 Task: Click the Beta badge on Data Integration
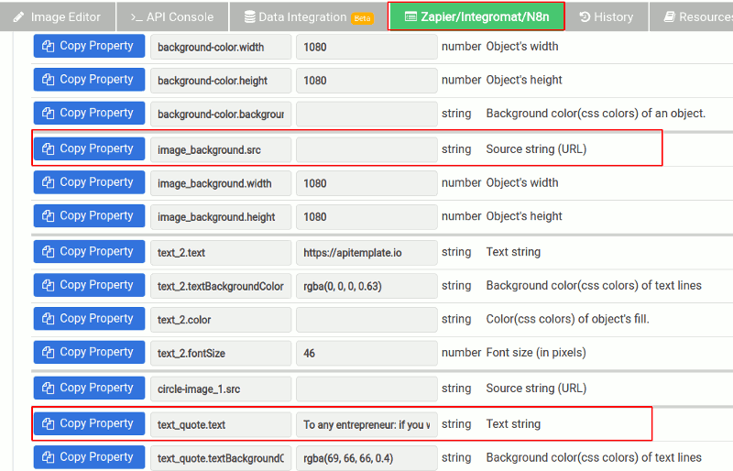[x=362, y=18]
